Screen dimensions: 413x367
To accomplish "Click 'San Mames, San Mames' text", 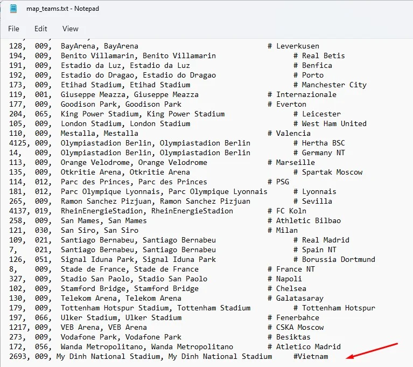I will pos(104,220).
